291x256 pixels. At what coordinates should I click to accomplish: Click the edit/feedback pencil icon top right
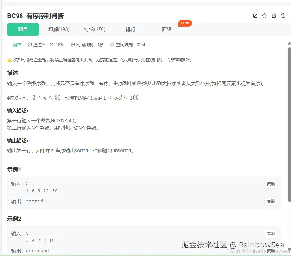255,16
